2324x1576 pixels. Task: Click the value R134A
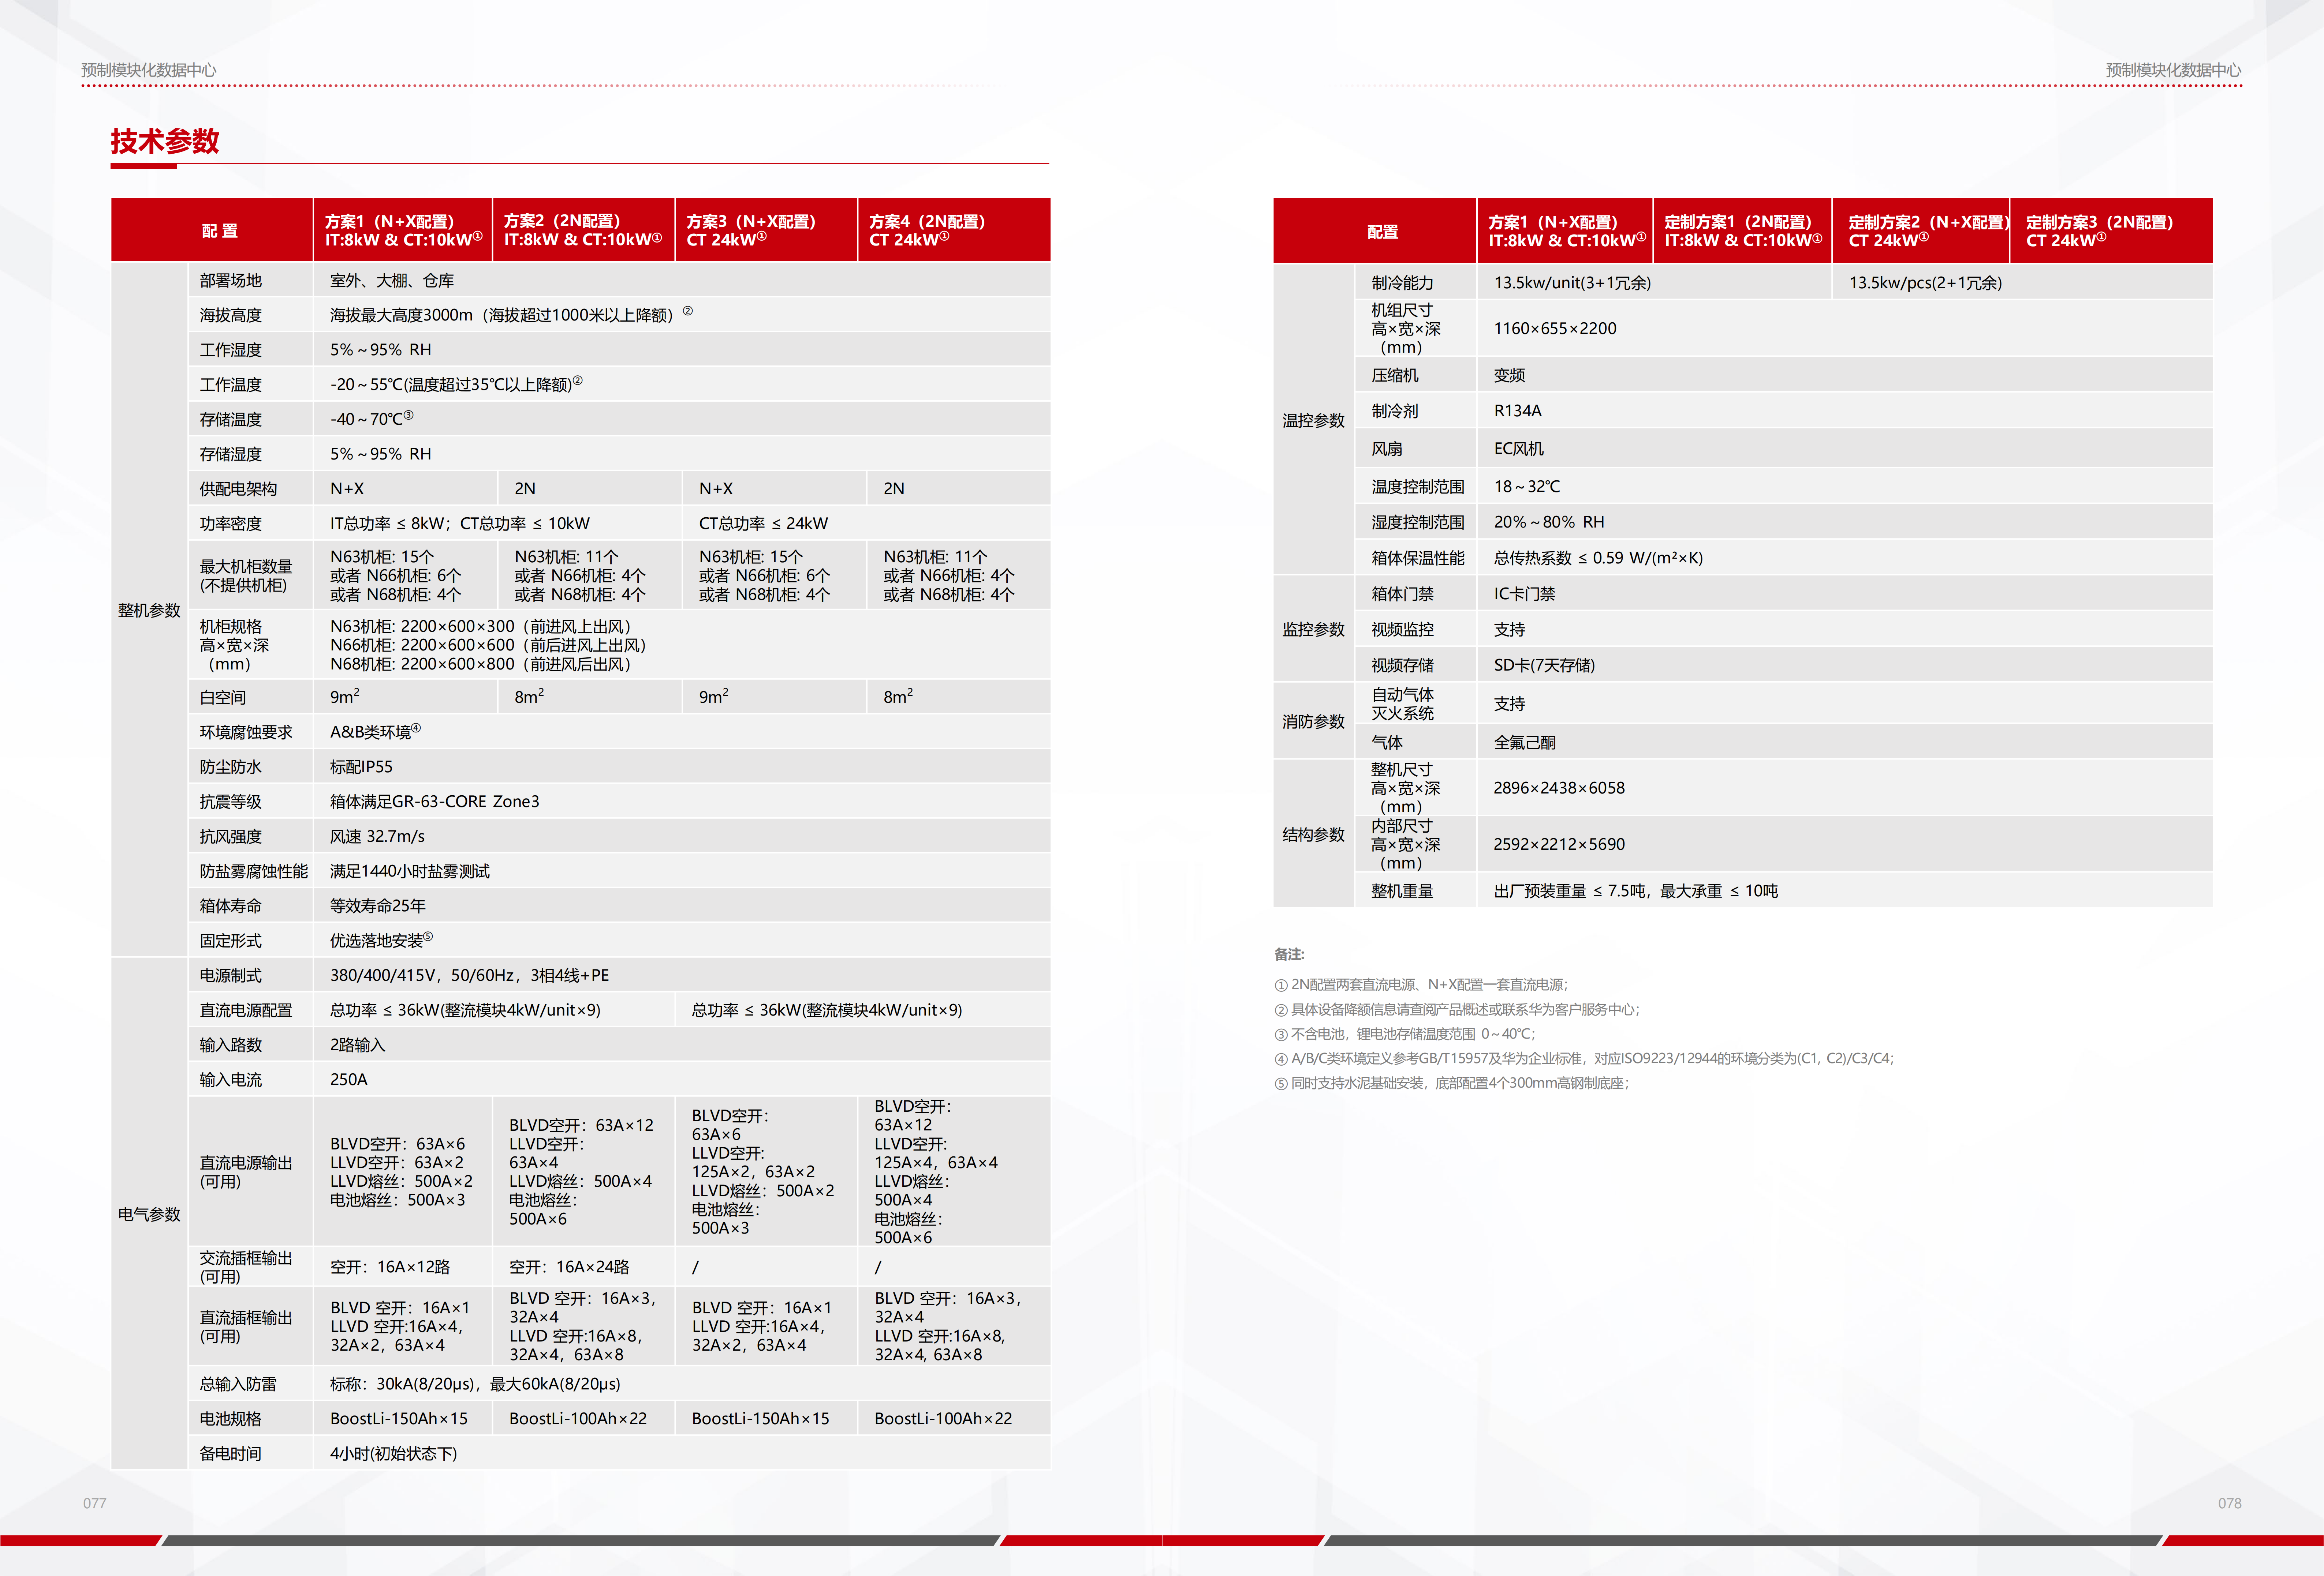pos(1518,411)
